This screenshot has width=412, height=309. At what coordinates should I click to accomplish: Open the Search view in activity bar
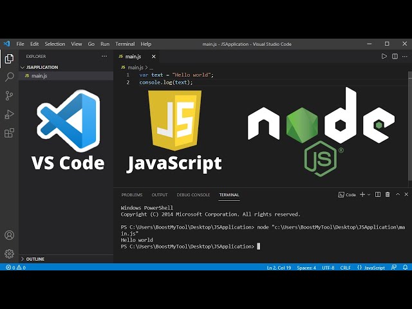coord(9,77)
